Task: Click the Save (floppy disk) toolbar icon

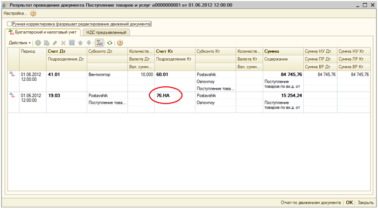Action: click(x=72, y=43)
